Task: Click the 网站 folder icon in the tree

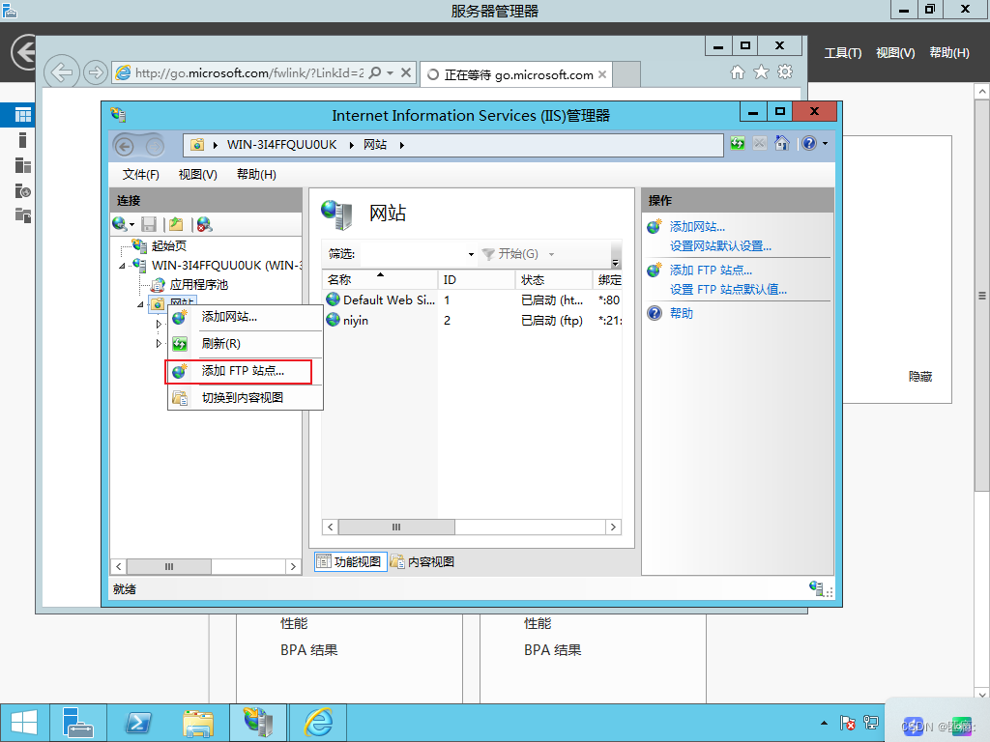Action: pyautogui.click(x=158, y=304)
